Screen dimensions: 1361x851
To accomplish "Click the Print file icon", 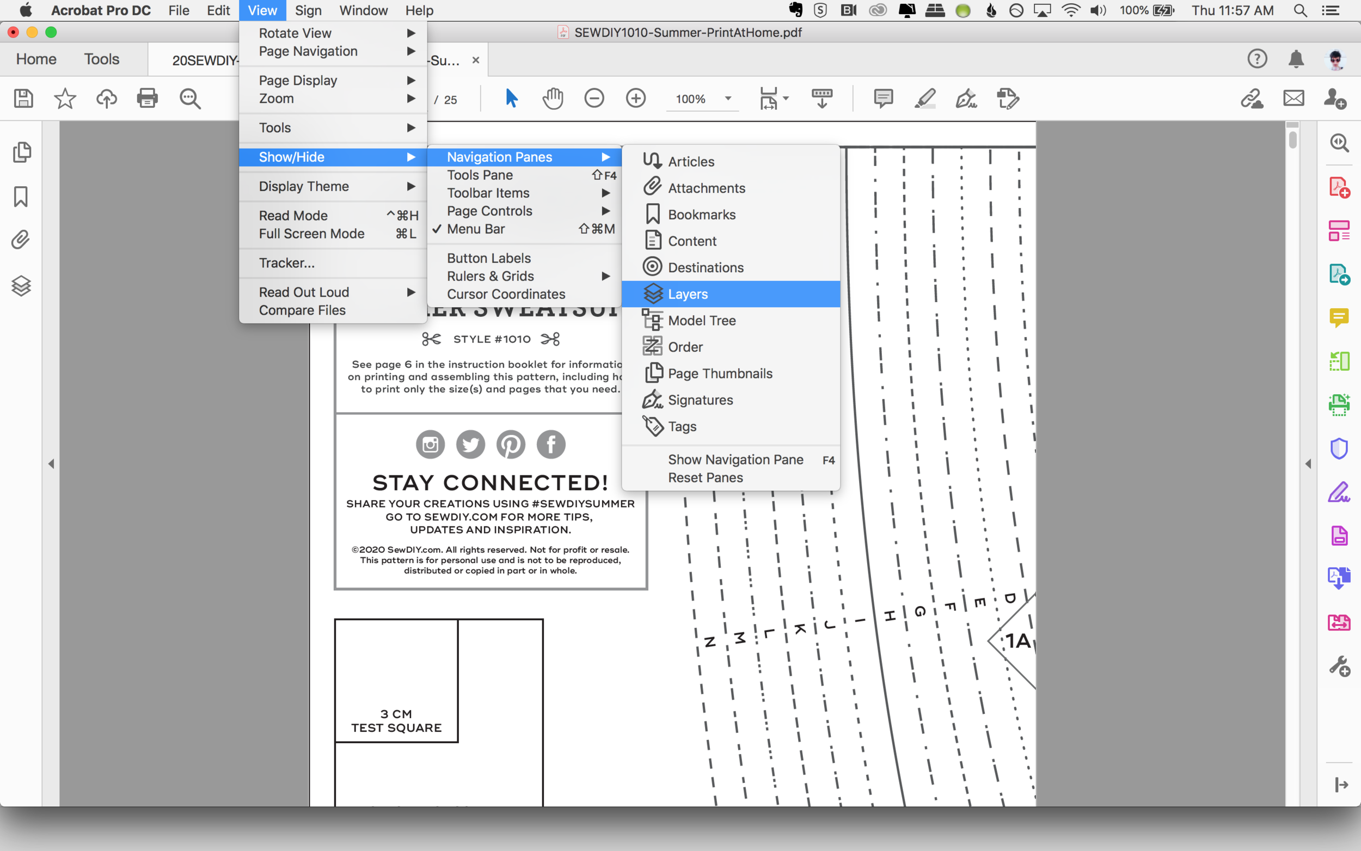I will click(x=148, y=99).
